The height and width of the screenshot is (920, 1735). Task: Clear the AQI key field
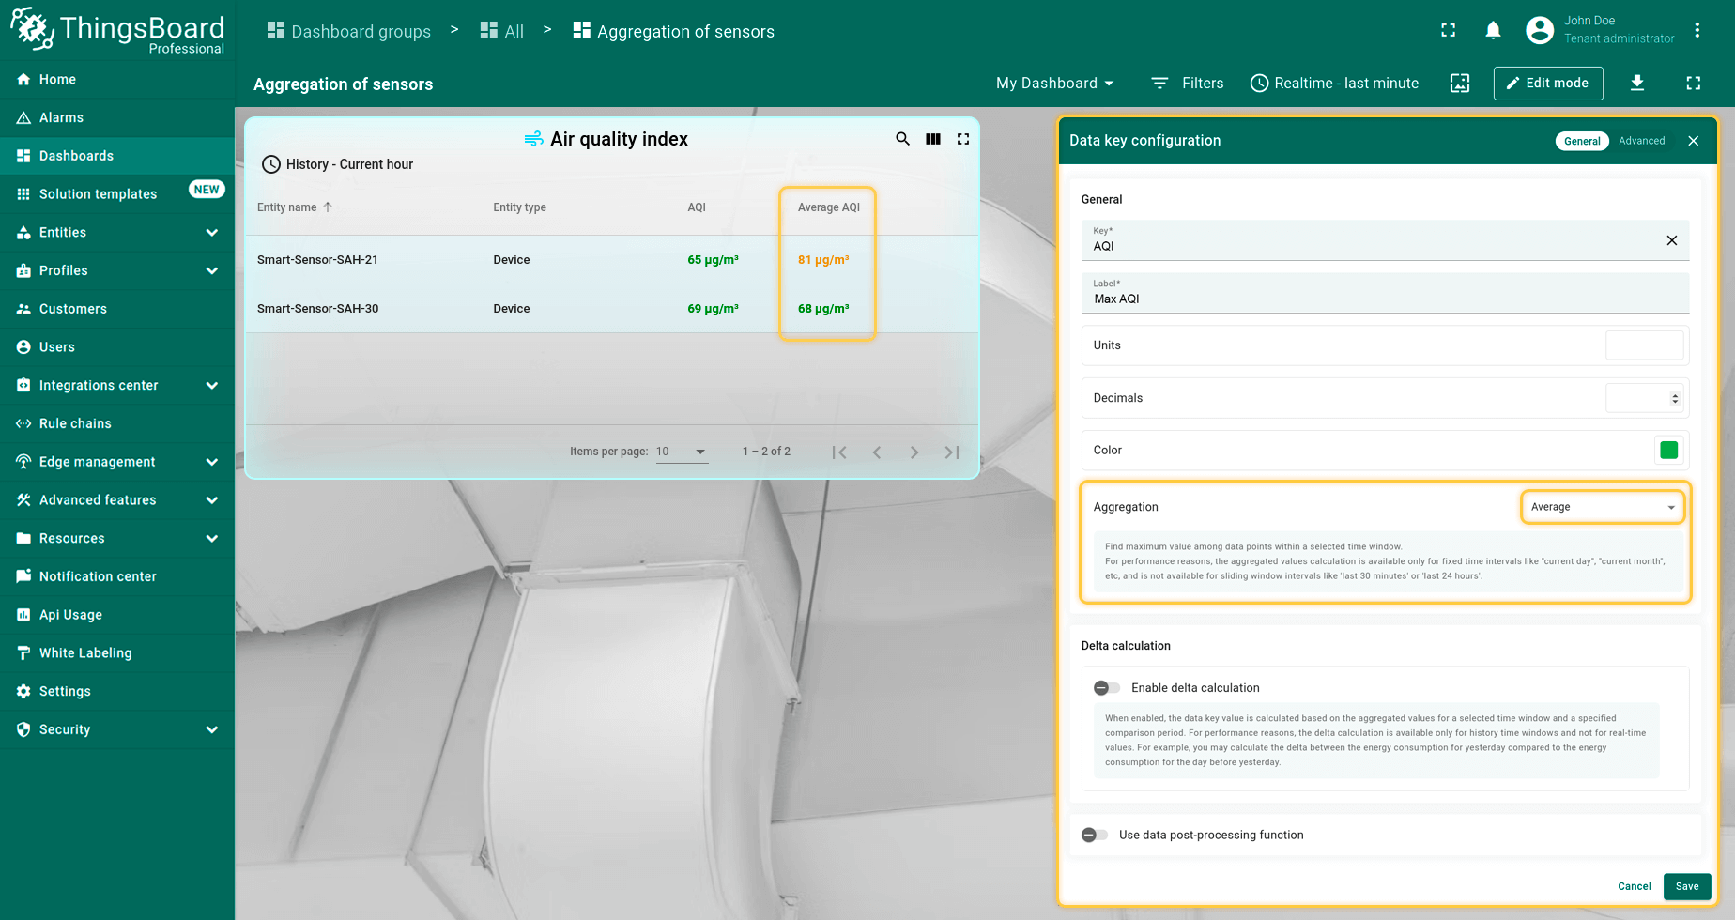coord(1671,240)
